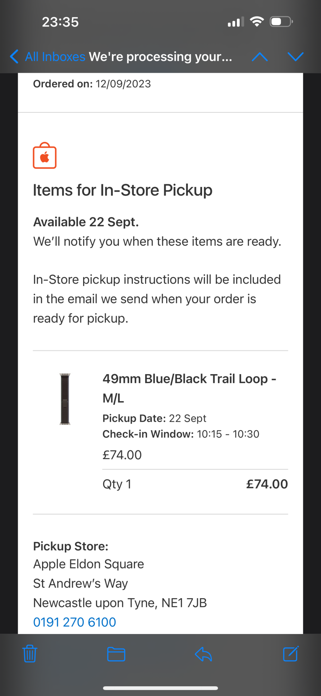Return to All Inboxes

coord(55,57)
